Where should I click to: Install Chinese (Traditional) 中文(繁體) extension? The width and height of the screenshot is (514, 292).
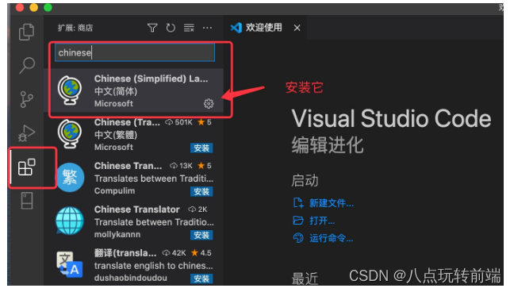coord(201,148)
